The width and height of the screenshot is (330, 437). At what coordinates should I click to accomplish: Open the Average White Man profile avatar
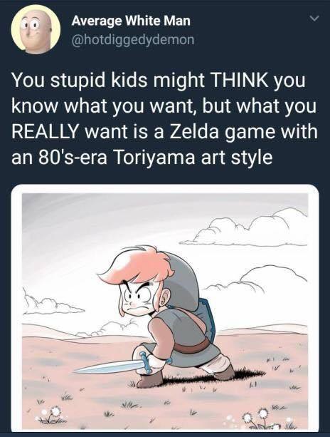[x=36, y=29]
